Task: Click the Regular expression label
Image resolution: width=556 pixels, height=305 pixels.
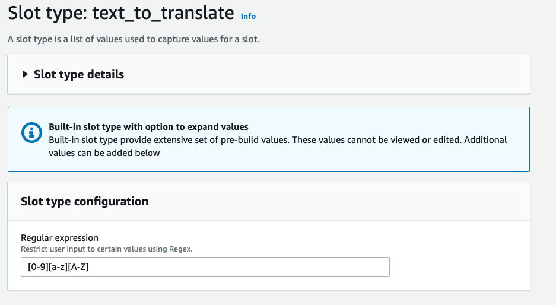Action: click(x=59, y=237)
